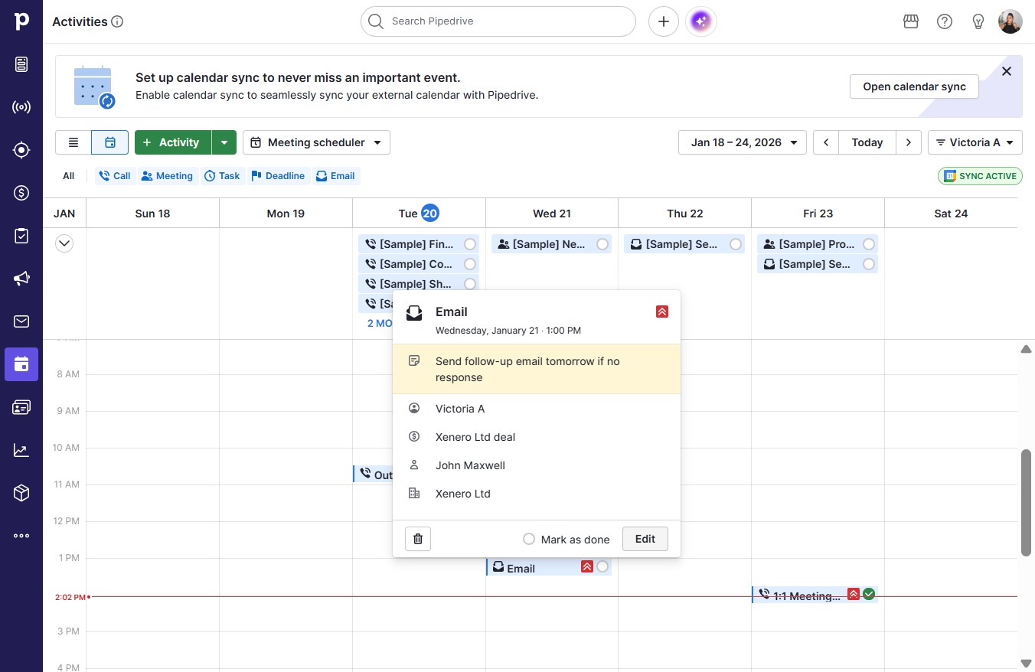1035x672 pixels.
Task: Mark the [Sample] Pro... meeting as done
Action: point(869,244)
